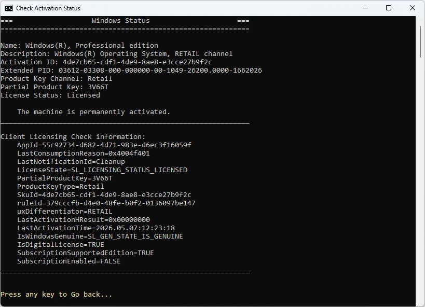Click 'The machine is permanently activated.' text
The height and width of the screenshot is (307, 425).
93,112
